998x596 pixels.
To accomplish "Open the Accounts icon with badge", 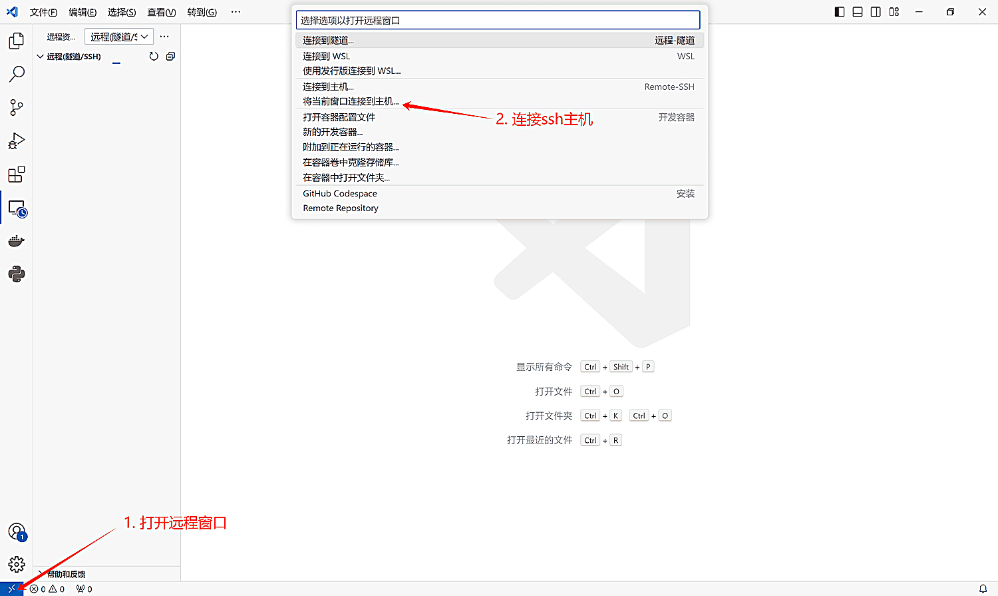I will click(17, 531).
